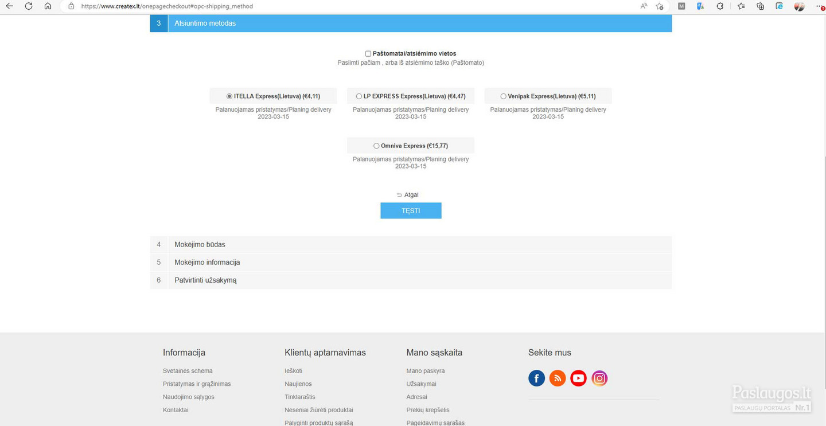Open the Extensions puzzle icon

(720, 6)
